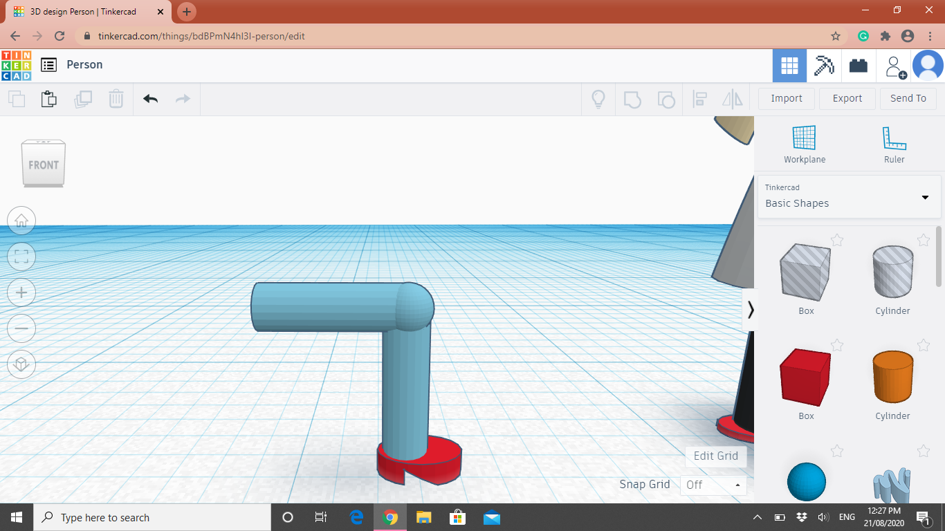Click the Delete trash can icon
The height and width of the screenshot is (531, 945).
tap(116, 99)
